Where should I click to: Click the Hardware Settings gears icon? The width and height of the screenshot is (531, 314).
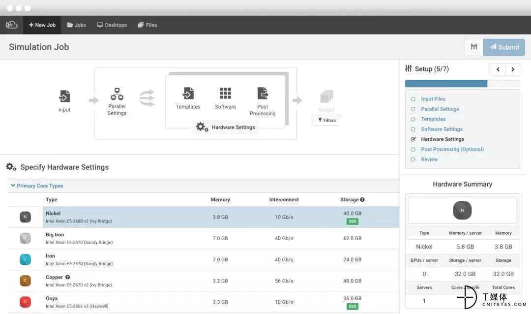click(202, 127)
